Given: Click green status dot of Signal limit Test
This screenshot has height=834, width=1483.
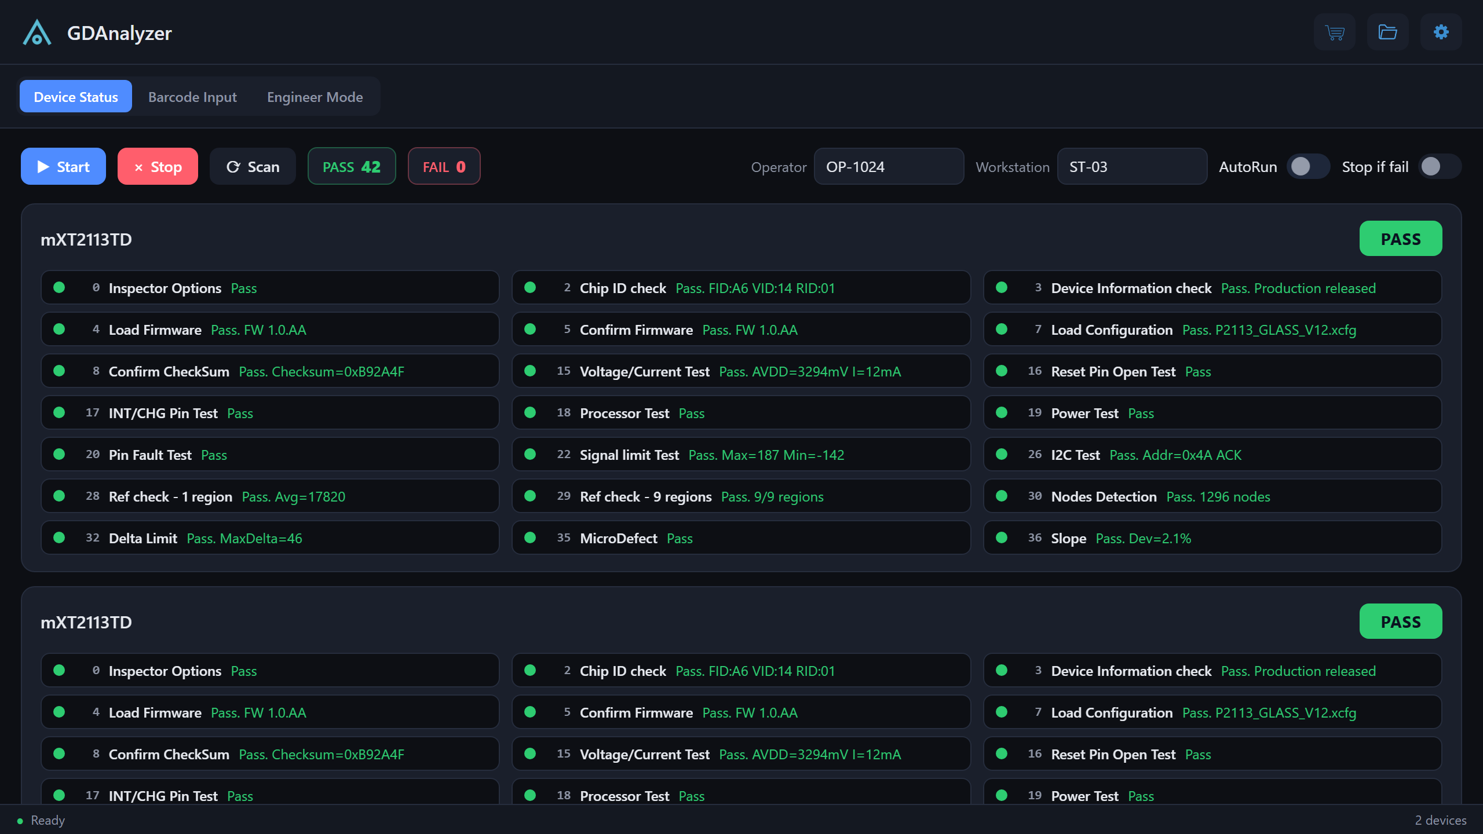Looking at the screenshot, I should click(530, 454).
